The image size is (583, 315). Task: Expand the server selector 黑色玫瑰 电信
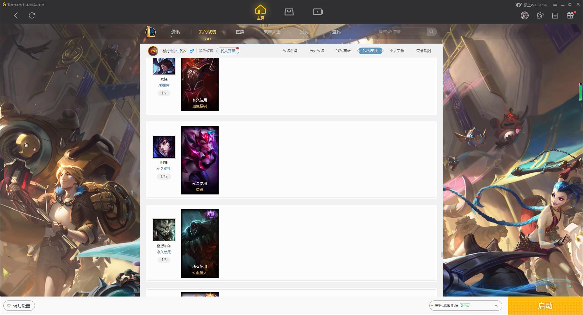(x=465, y=306)
